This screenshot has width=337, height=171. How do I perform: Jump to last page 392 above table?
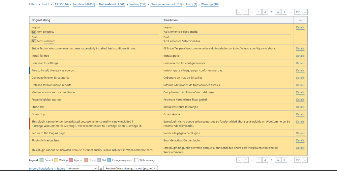click(x=297, y=12)
